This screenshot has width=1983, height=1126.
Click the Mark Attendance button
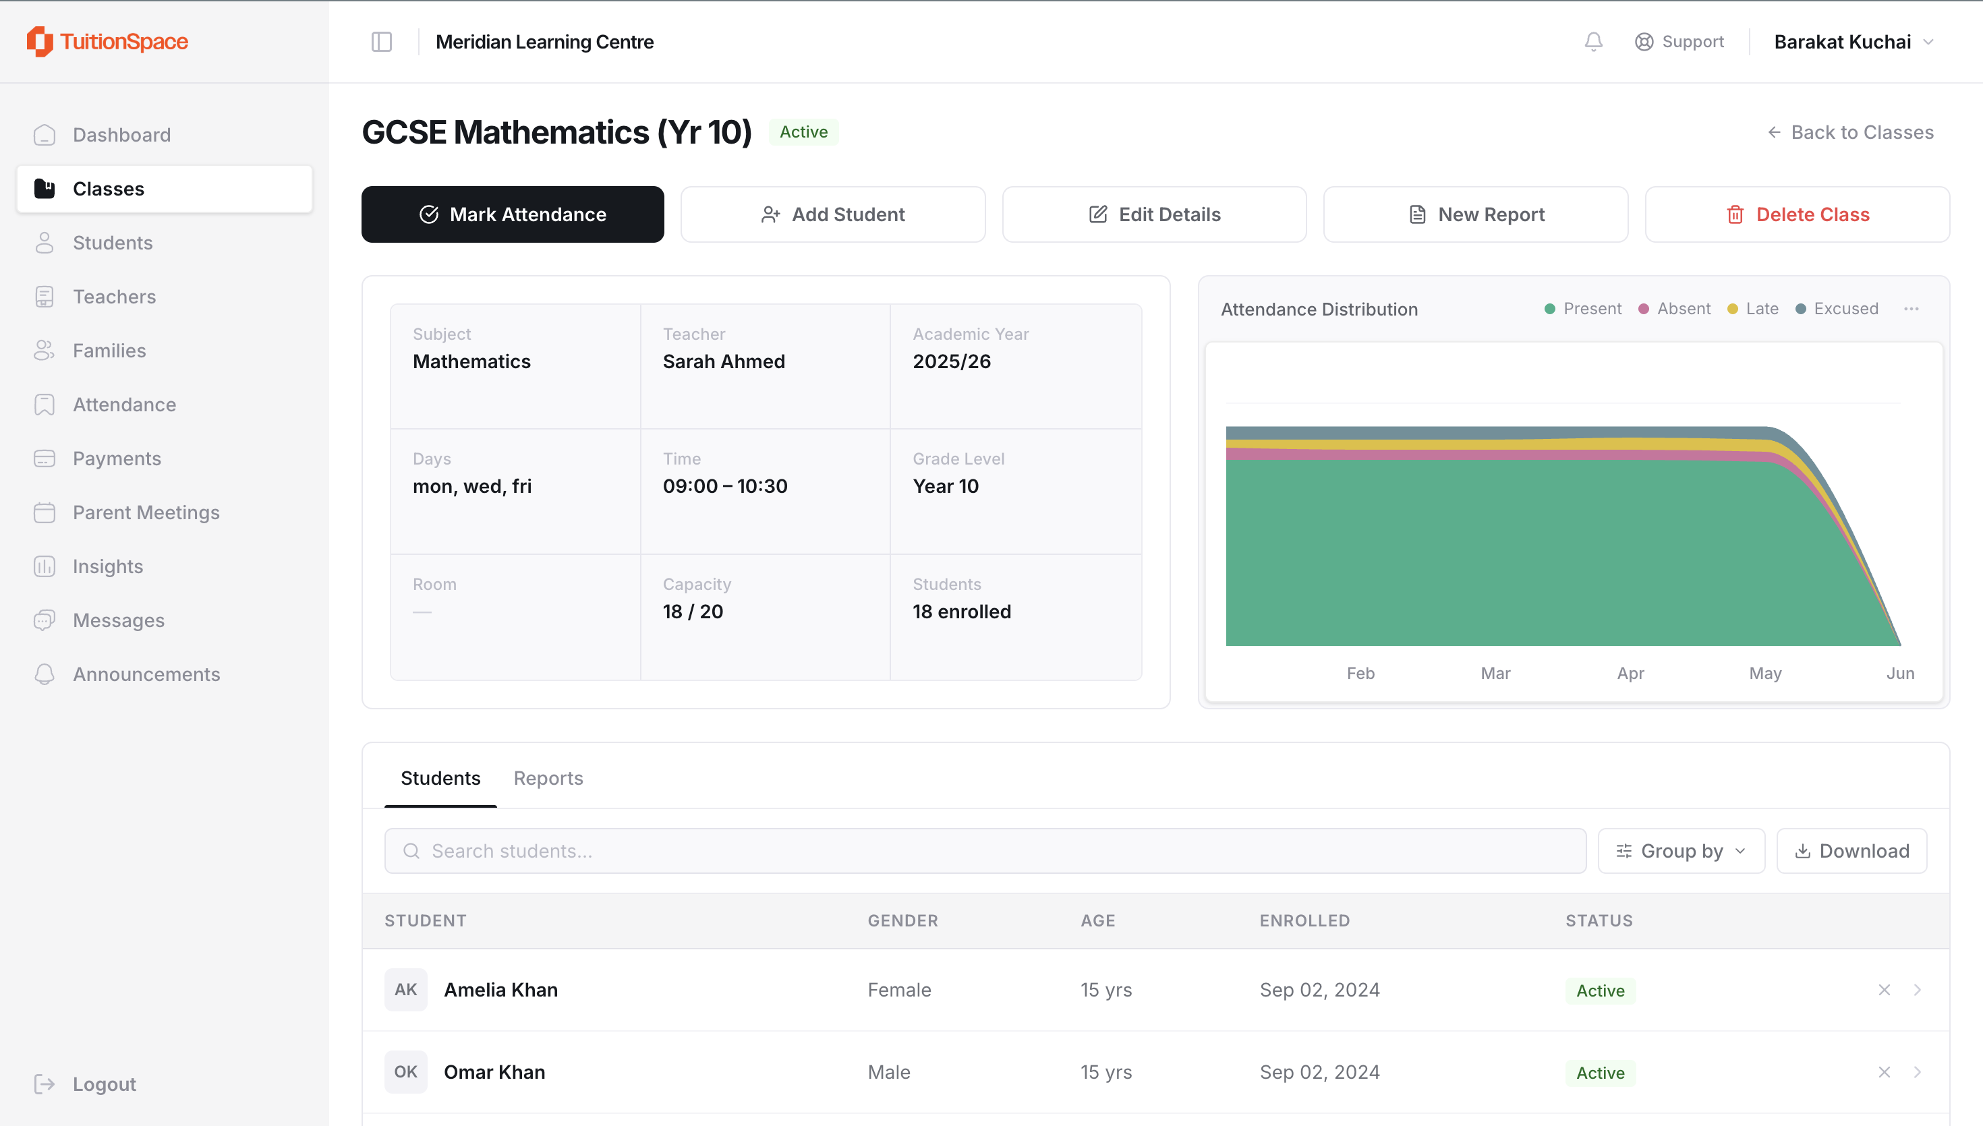[x=513, y=214]
